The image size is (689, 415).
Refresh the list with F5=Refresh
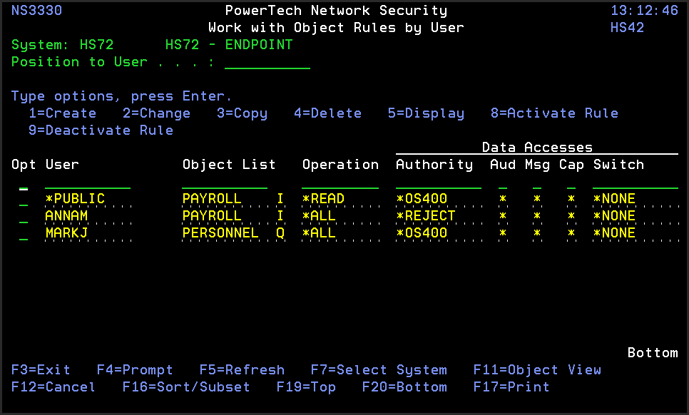242,370
